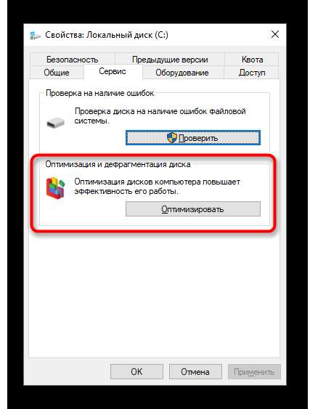Click the Оптимизировать button
Screen dimensions: 310x409
pos(193,209)
